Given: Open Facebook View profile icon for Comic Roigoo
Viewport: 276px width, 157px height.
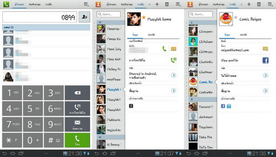Looking at the screenshot, I should coord(265,60).
